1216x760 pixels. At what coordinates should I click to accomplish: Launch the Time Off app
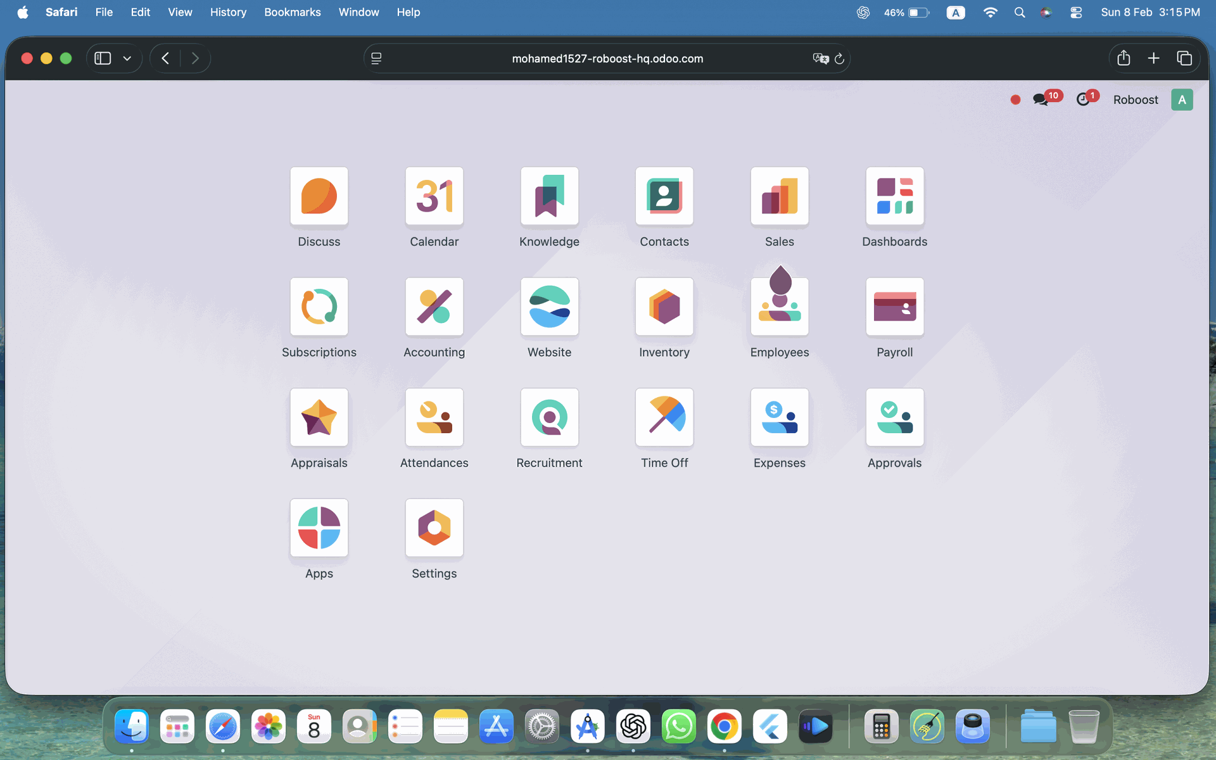tap(664, 418)
